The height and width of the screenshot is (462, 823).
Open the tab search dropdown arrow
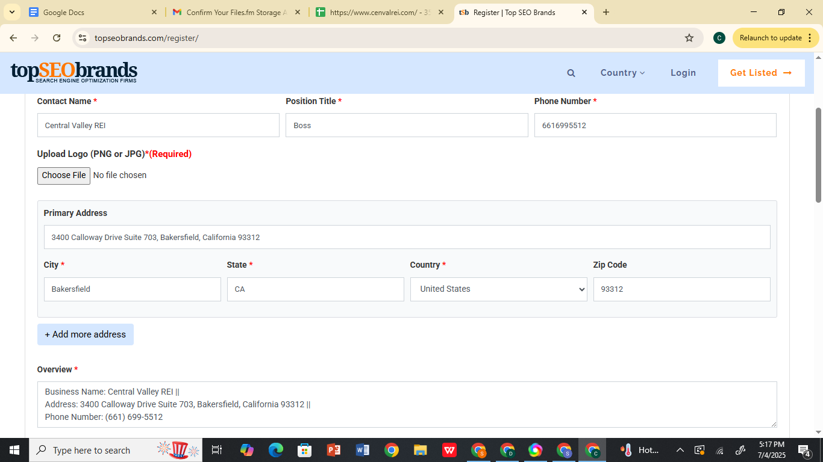click(11, 12)
